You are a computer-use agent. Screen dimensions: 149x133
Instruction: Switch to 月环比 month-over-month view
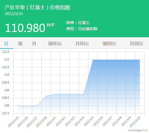coord(82,44)
